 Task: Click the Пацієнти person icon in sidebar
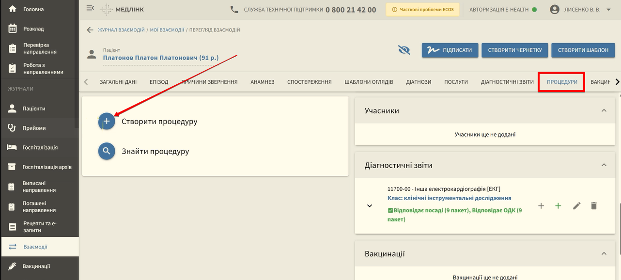pos(13,109)
